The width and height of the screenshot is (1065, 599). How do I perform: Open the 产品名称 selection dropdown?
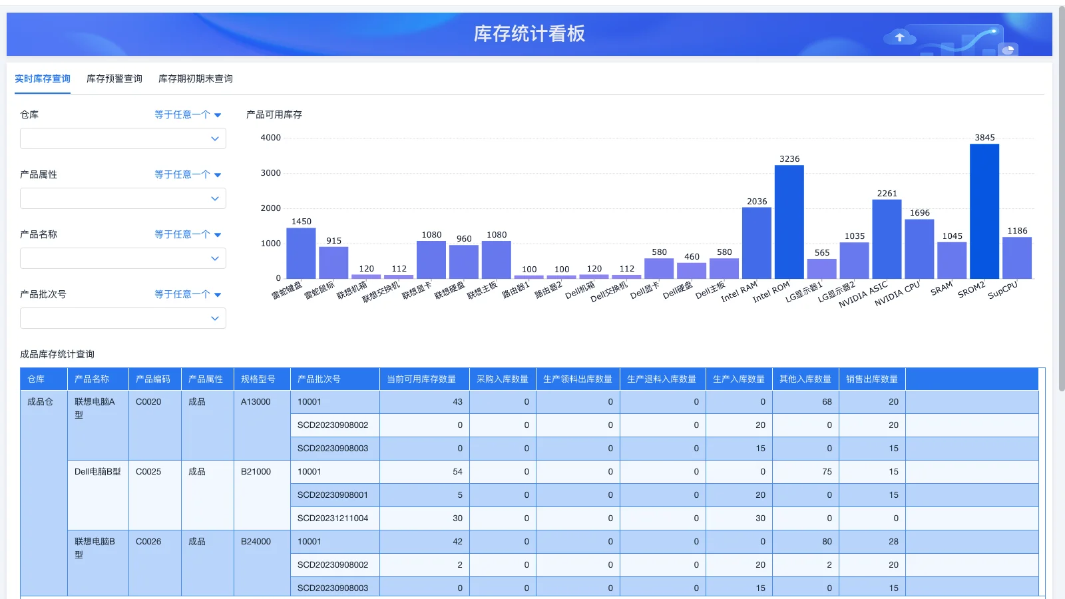(x=122, y=258)
